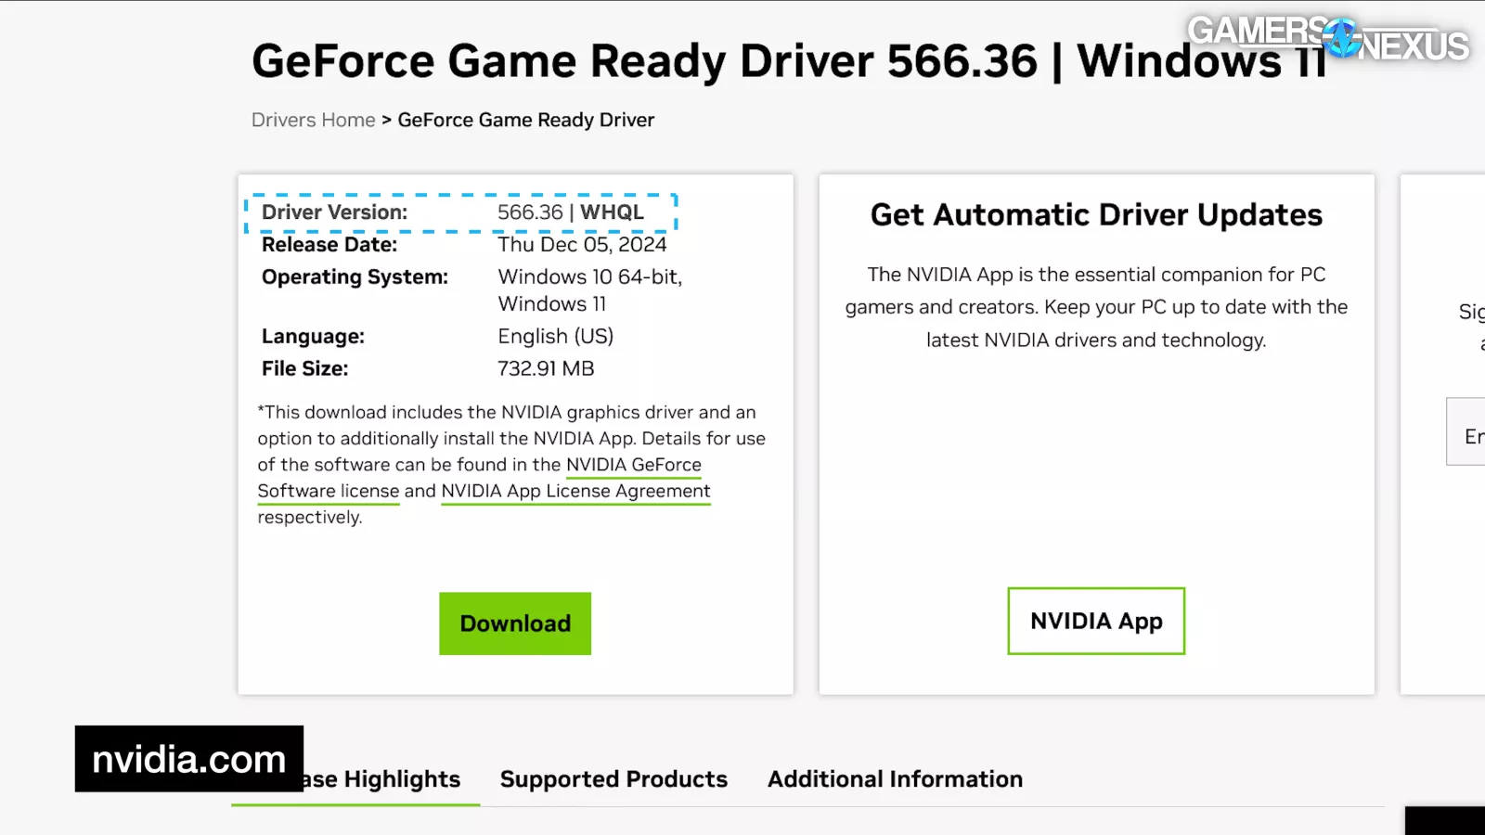The width and height of the screenshot is (1485, 835).
Task: Click GeForce Game Ready Driver breadcrumb
Action: tap(525, 120)
